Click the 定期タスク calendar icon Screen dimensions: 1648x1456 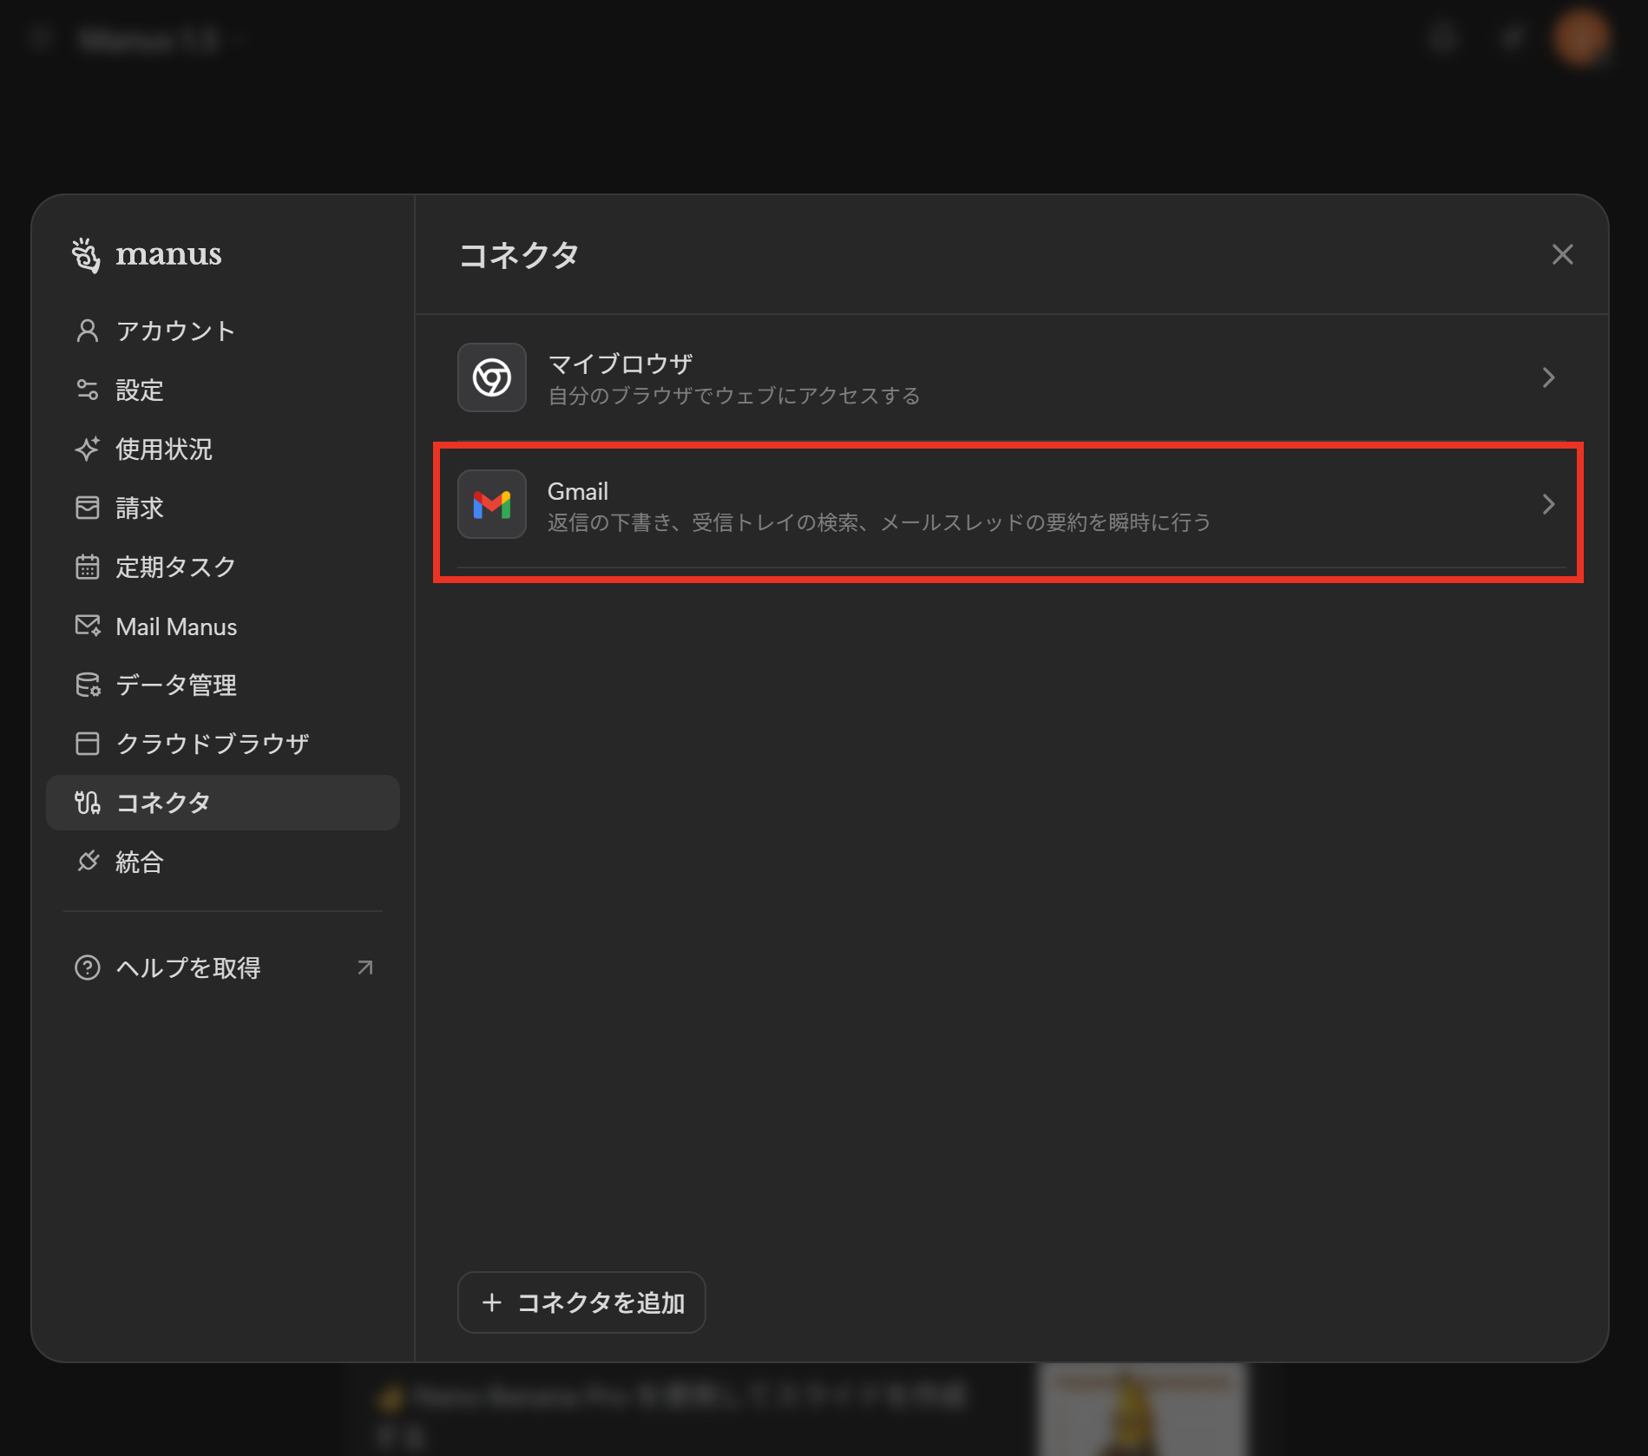[87, 567]
